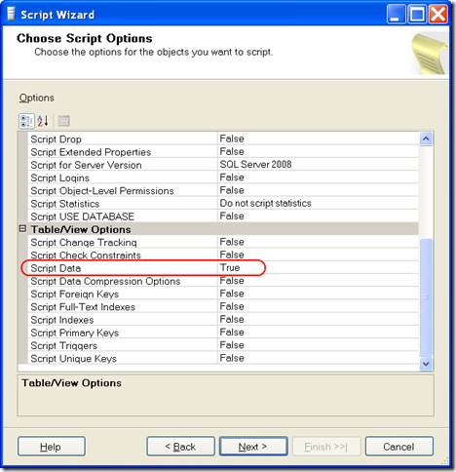Image resolution: width=456 pixels, height=472 pixels.
Task: Click the vertical scrollbar thumb
Action: coord(426,296)
